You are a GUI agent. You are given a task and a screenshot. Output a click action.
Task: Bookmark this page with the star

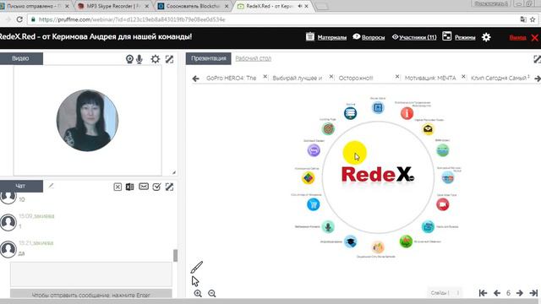(x=533, y=19)
